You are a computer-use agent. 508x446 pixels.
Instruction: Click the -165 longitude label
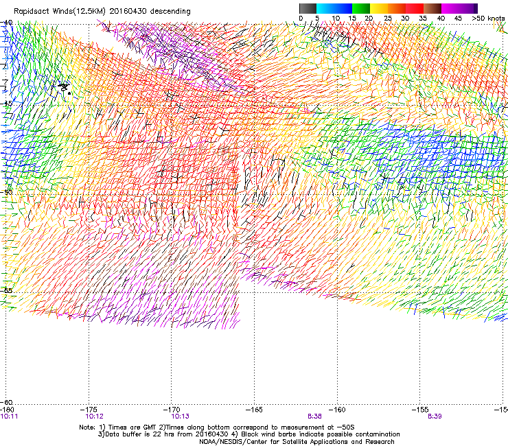254,410
